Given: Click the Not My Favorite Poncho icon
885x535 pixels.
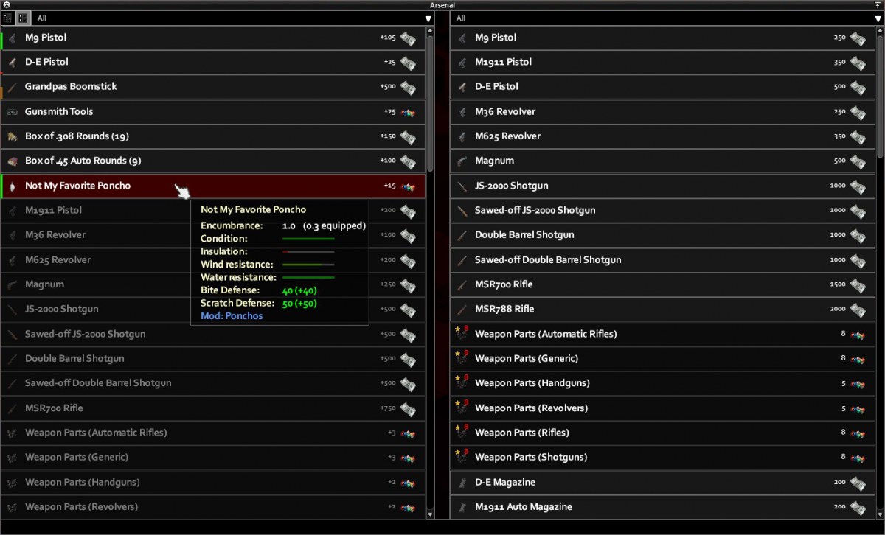Looking at the screenshot, I should (x=12, y=186).
